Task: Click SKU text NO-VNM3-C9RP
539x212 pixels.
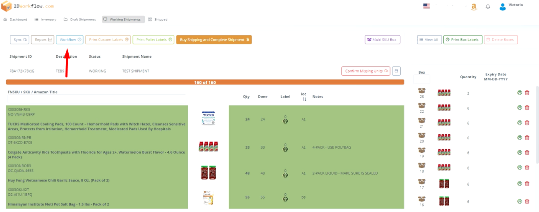Action: (x=21, y=114)
